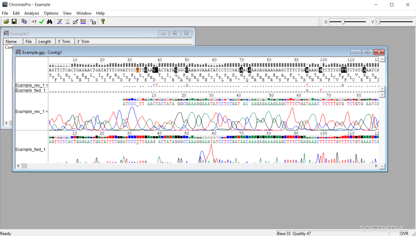Minimize the Contig1 child window

click(x=356, y=52)
